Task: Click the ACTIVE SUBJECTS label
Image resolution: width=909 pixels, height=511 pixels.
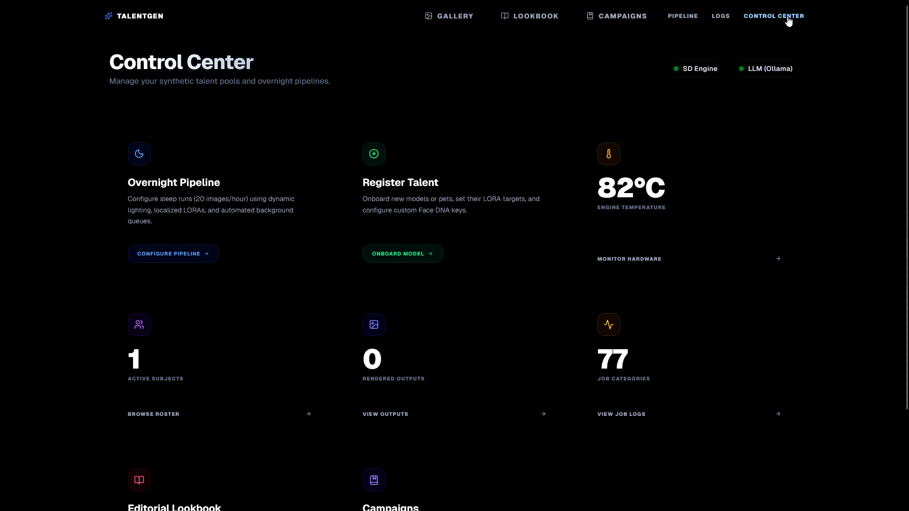Action: click(x=155, y=379)
